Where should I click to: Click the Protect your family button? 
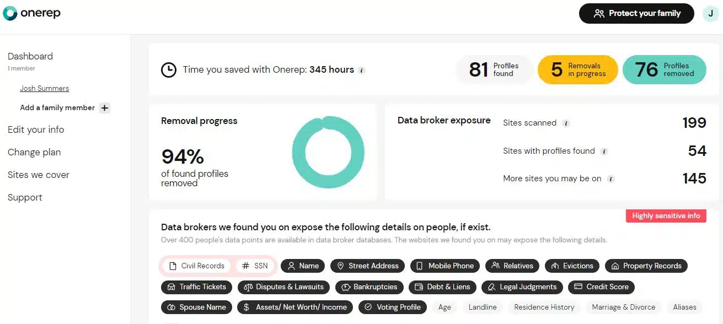(636, 13)
